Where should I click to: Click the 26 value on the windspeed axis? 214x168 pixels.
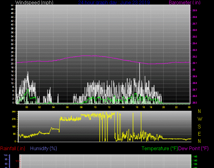coord(12,52)
